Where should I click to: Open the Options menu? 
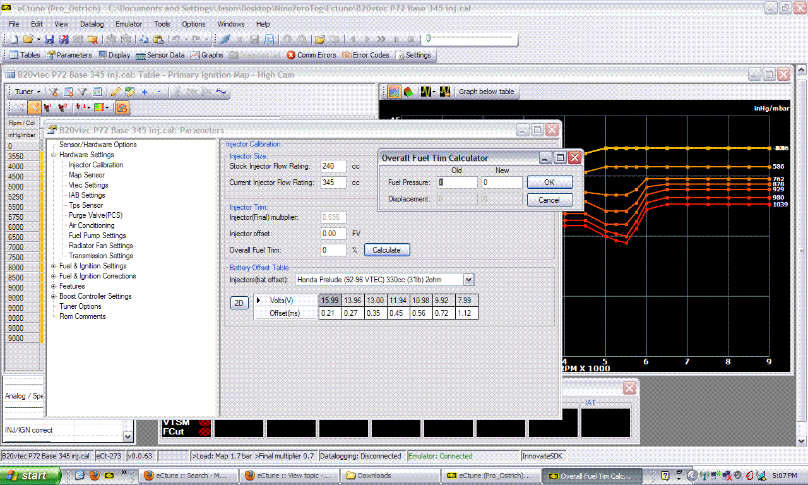[x=194, y=24]
